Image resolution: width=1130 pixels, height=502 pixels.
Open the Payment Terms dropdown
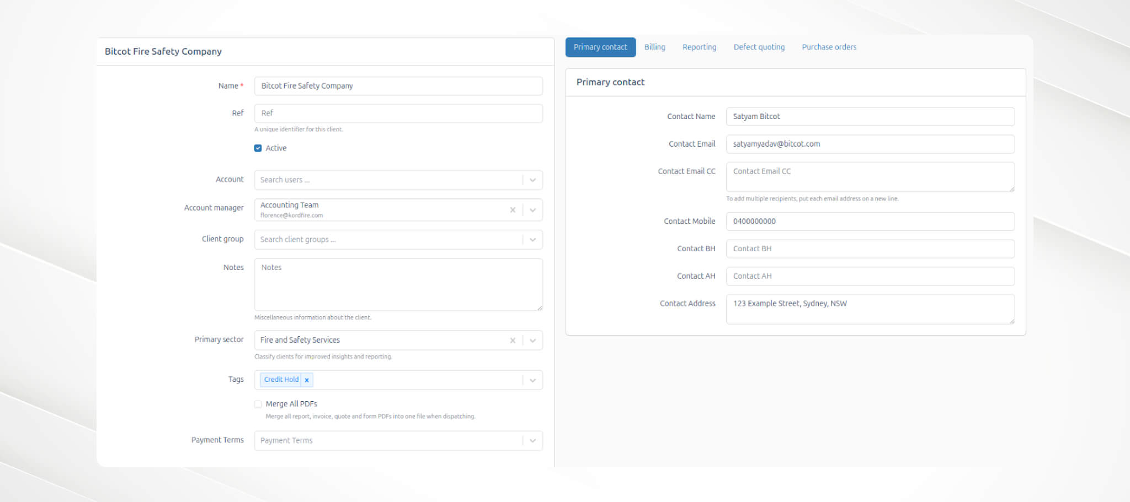[x=532, y=440]
